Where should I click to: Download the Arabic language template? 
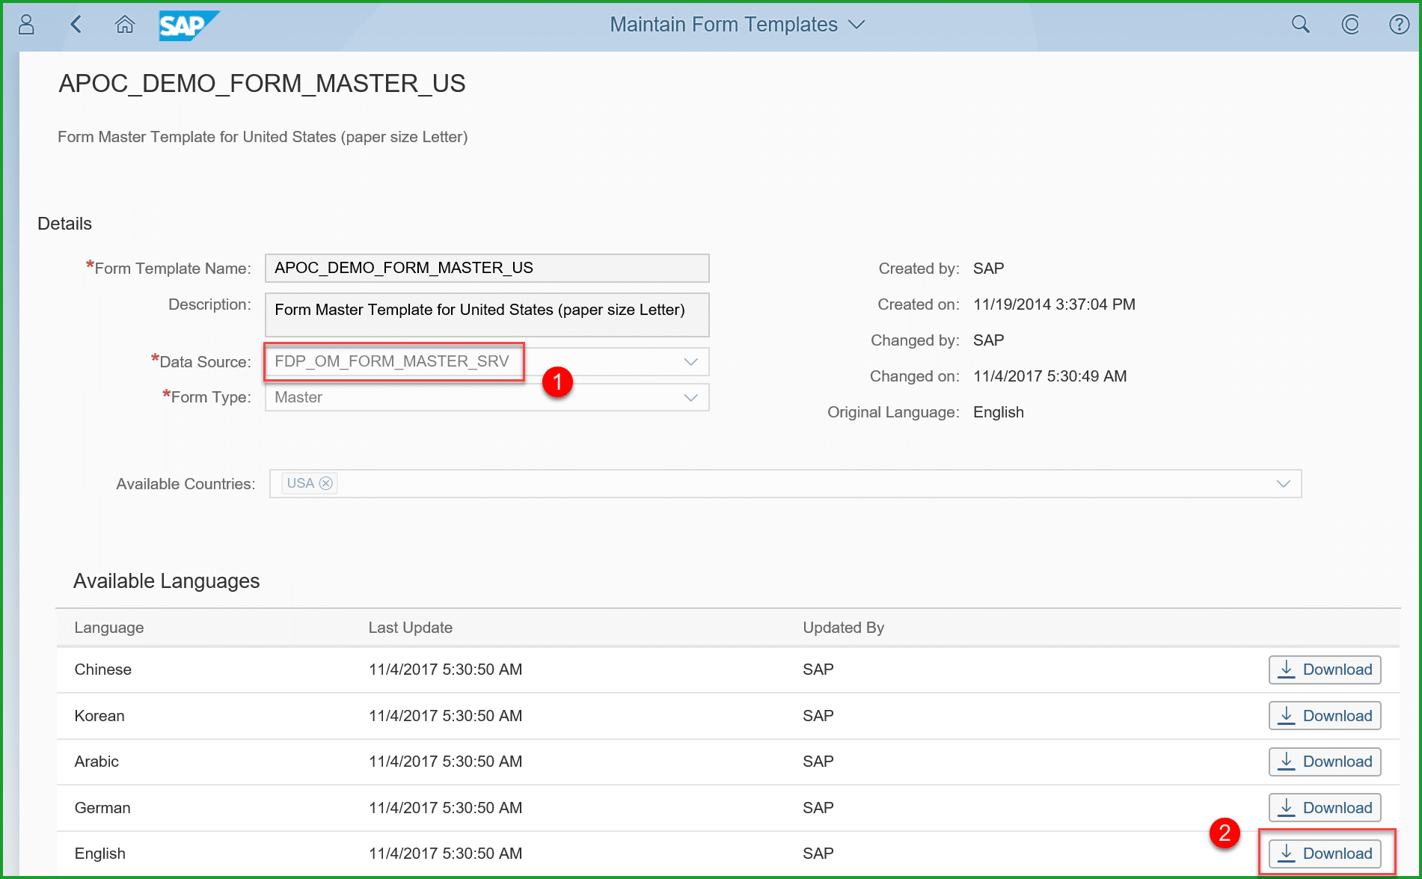1325,762
